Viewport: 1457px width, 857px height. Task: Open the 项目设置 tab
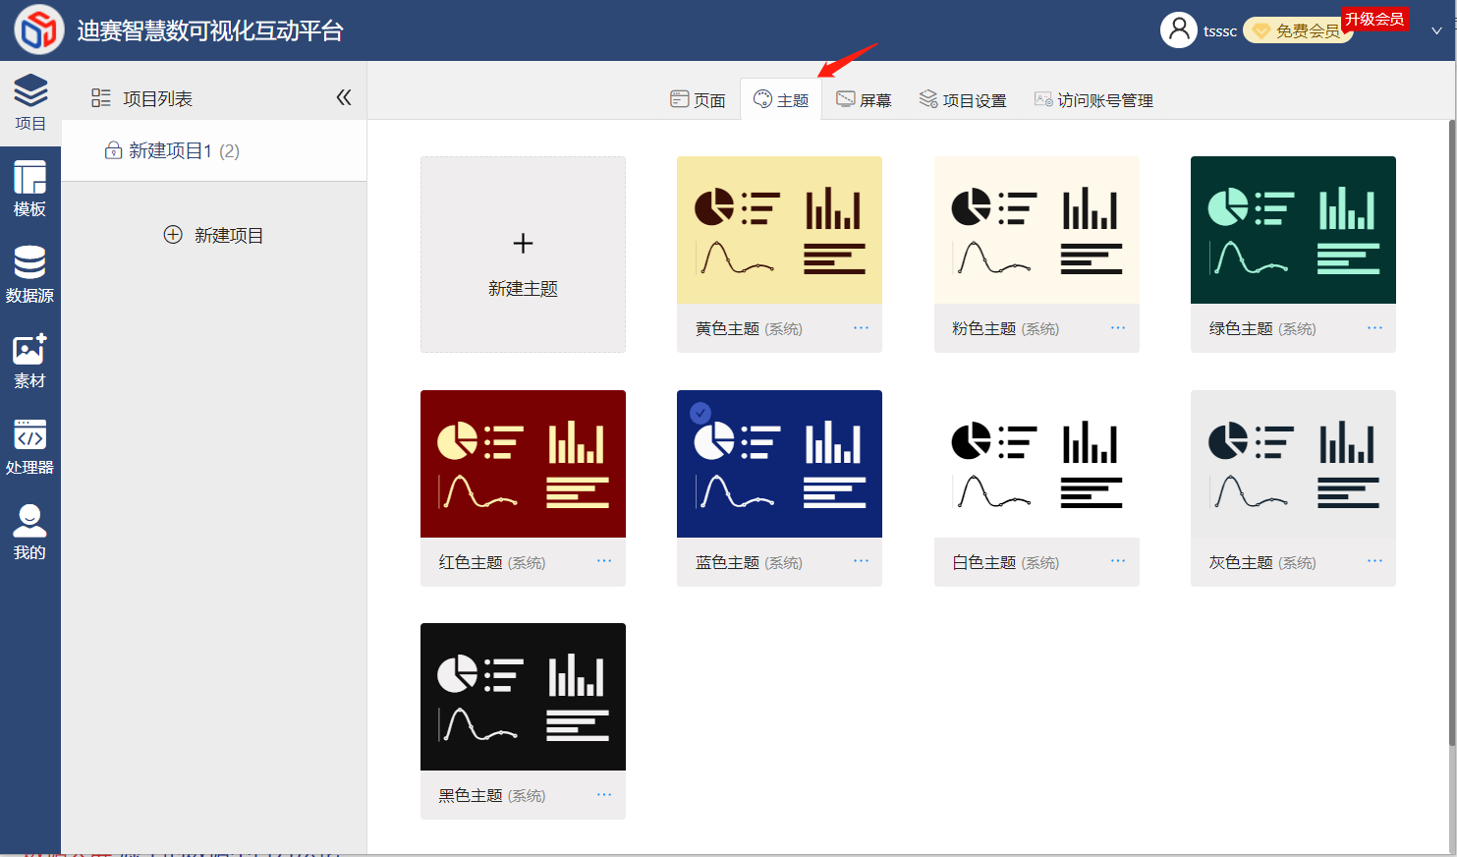click(963, 99)
